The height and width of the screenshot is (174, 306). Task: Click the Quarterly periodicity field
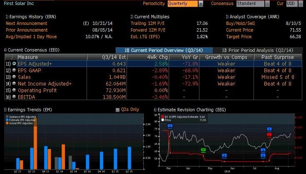click(x=183, y=4)
